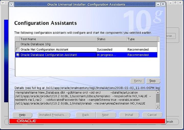Open the Help button

pyautogui.click(x=22, y=115)
